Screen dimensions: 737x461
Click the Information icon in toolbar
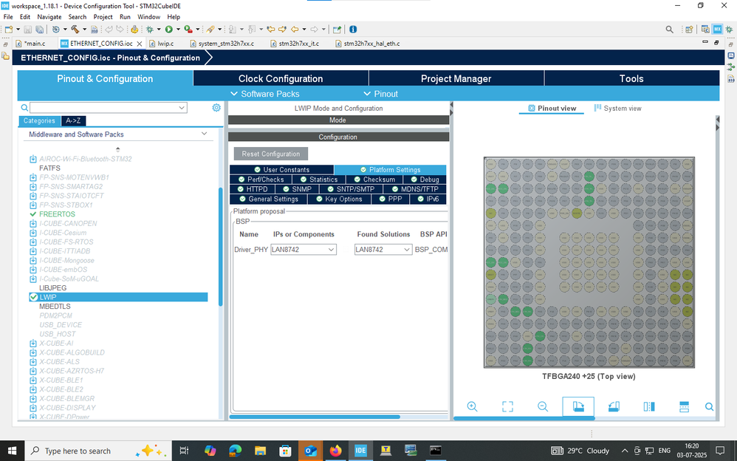click(x=353, y=29)
